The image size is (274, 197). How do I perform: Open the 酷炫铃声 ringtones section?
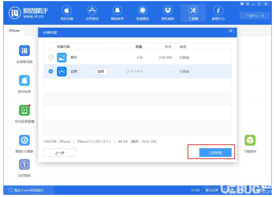click(117, 13)
